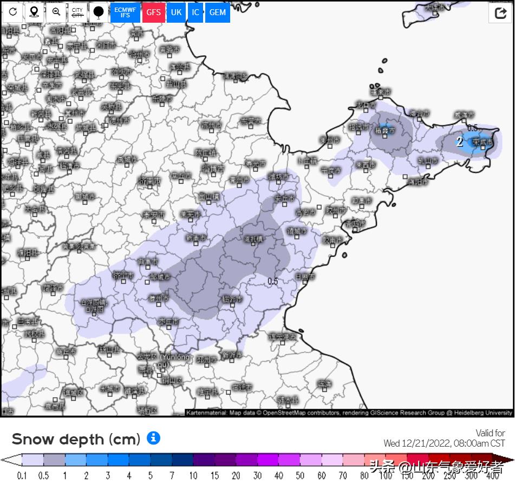Click the share icon at top right

click(500, 14)
